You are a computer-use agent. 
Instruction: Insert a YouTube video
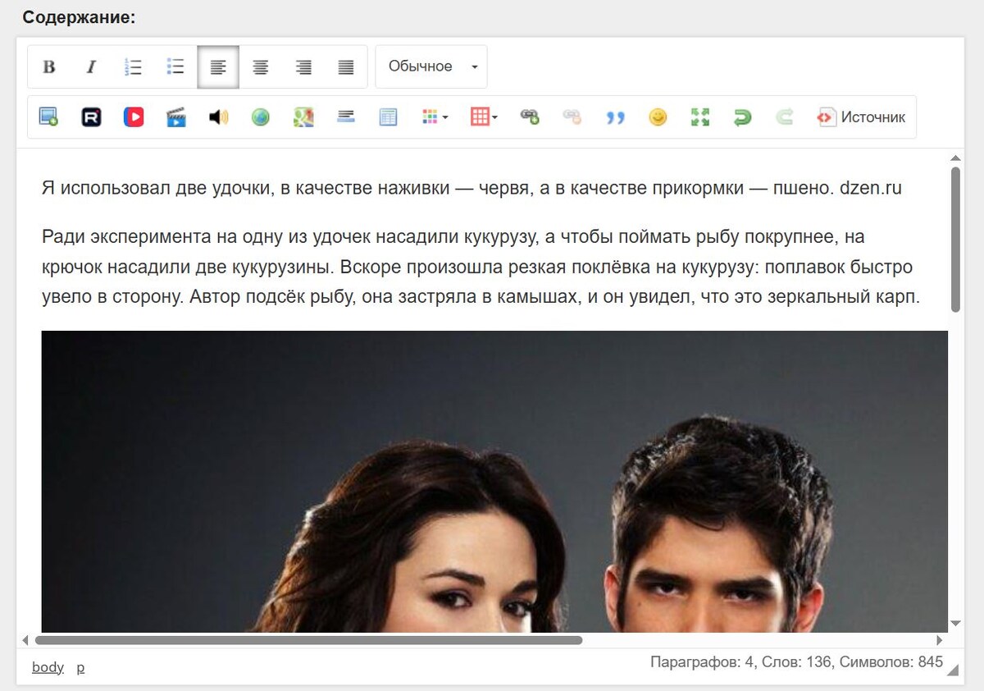tap(134, 117)
